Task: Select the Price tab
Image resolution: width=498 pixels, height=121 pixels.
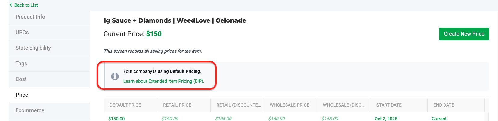Action: pos(22,95)
